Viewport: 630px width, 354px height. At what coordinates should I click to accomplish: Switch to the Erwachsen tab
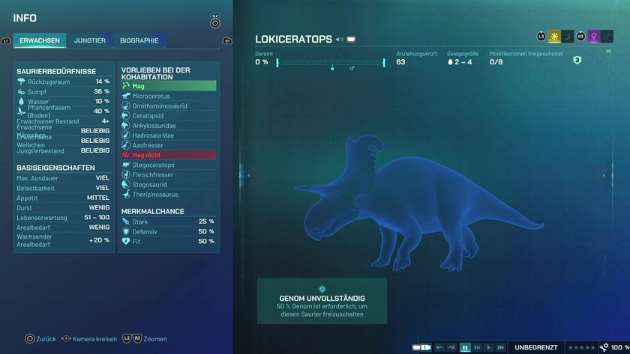pyautogui.click(x=39, y=40)
